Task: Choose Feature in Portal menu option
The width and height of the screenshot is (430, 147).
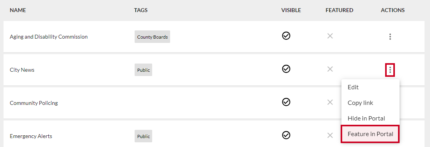Action: pos(370,134)
